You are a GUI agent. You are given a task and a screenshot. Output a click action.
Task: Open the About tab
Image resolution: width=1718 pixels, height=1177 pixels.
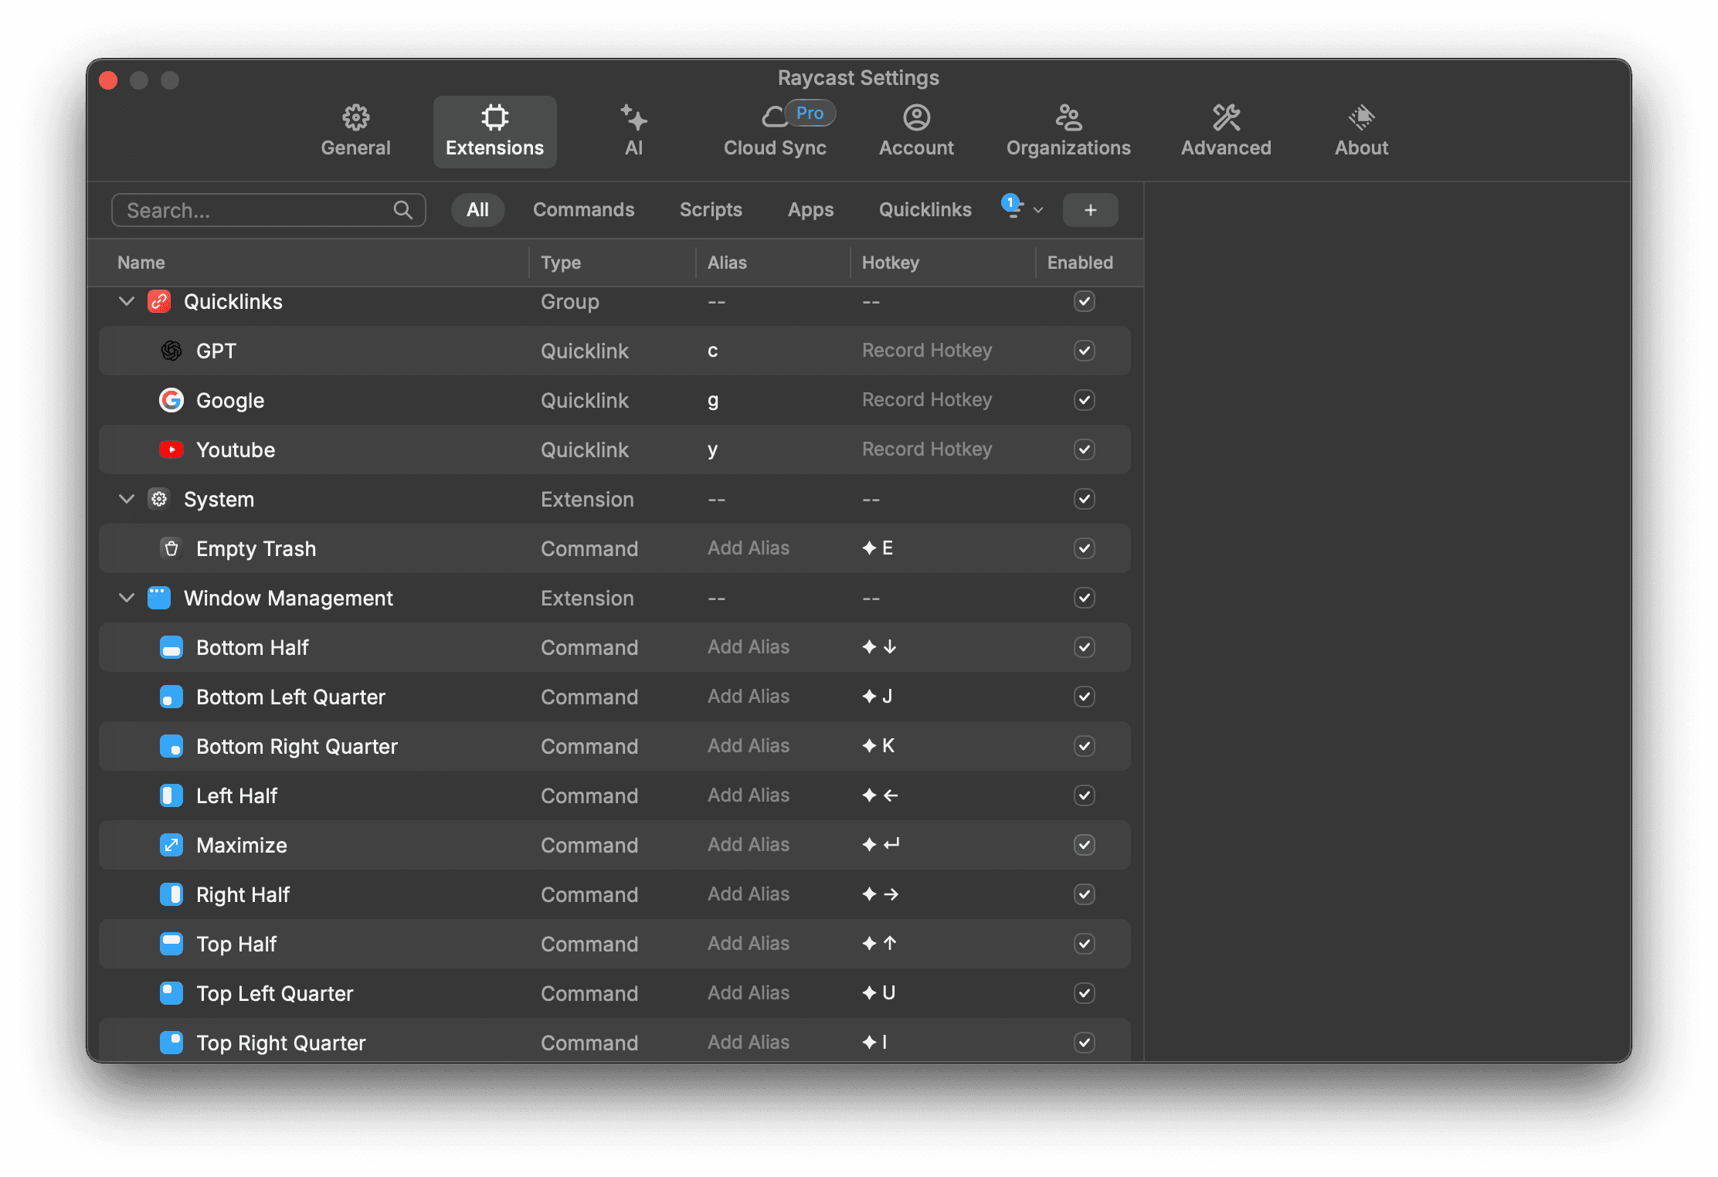click(x=1361, y=131)
